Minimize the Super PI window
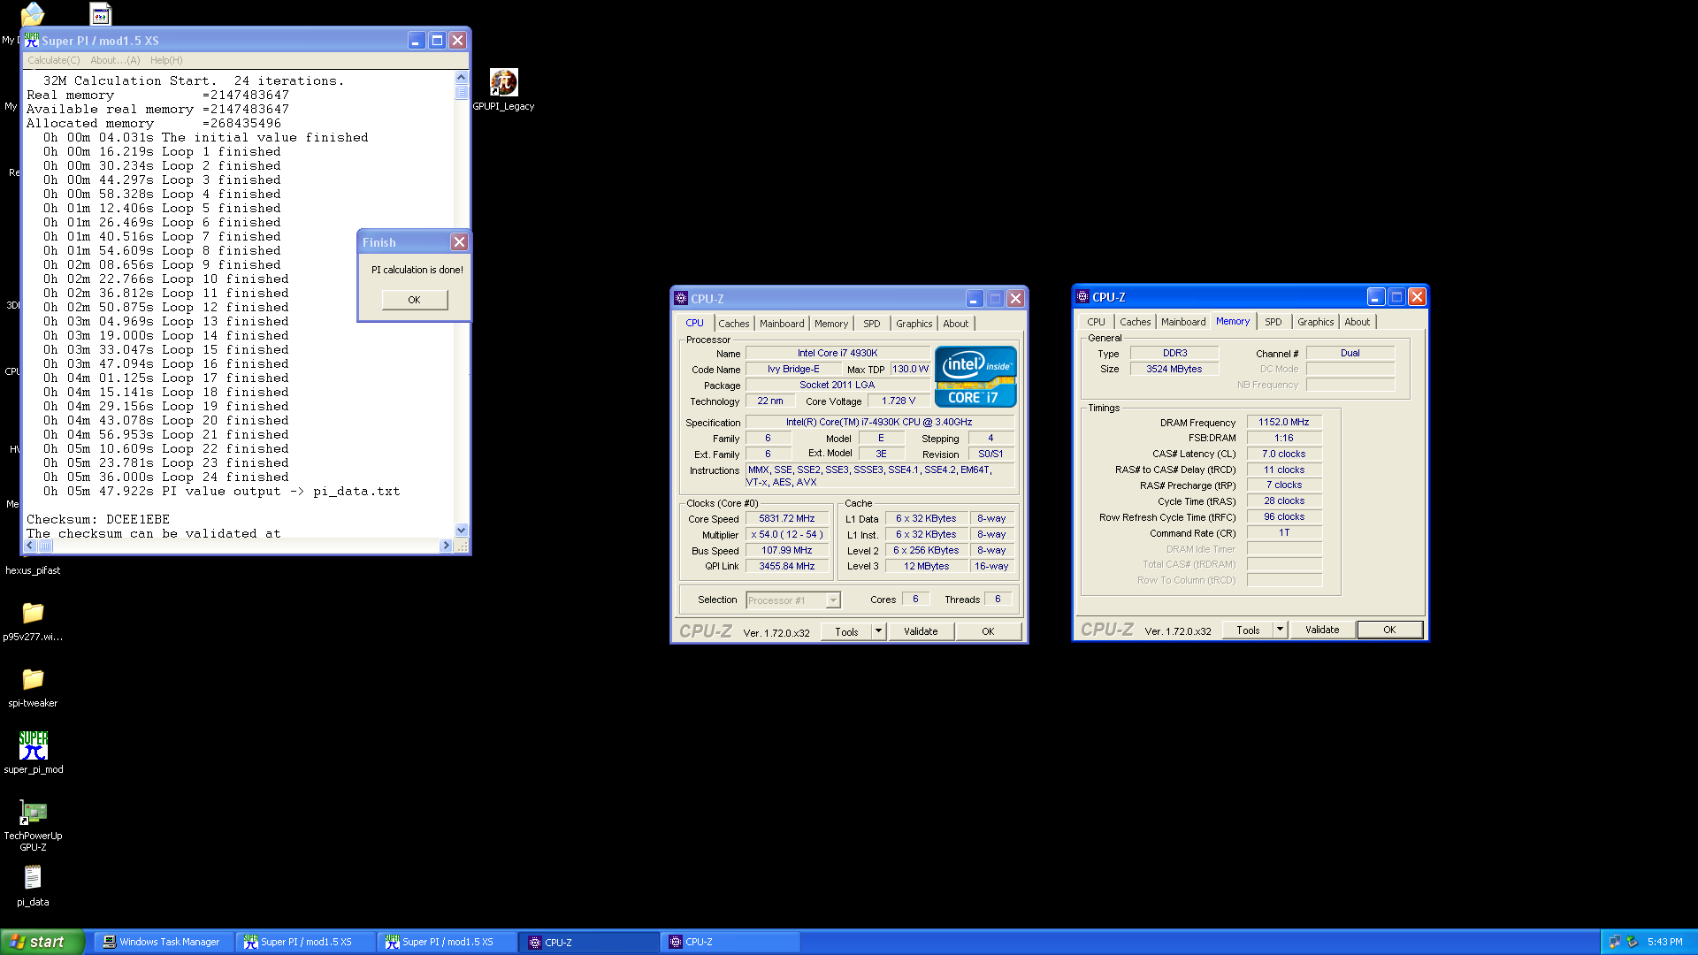The image size is (1698, 955). (x=417, y=41)
